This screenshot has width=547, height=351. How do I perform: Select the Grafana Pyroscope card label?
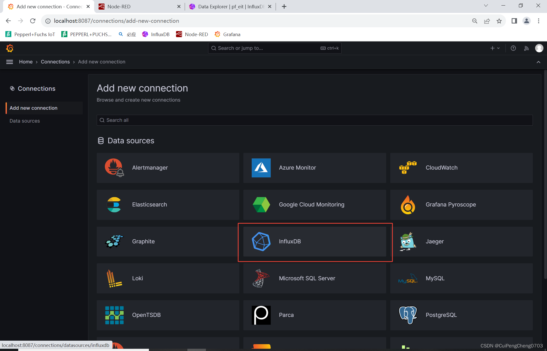pos(451,205)
